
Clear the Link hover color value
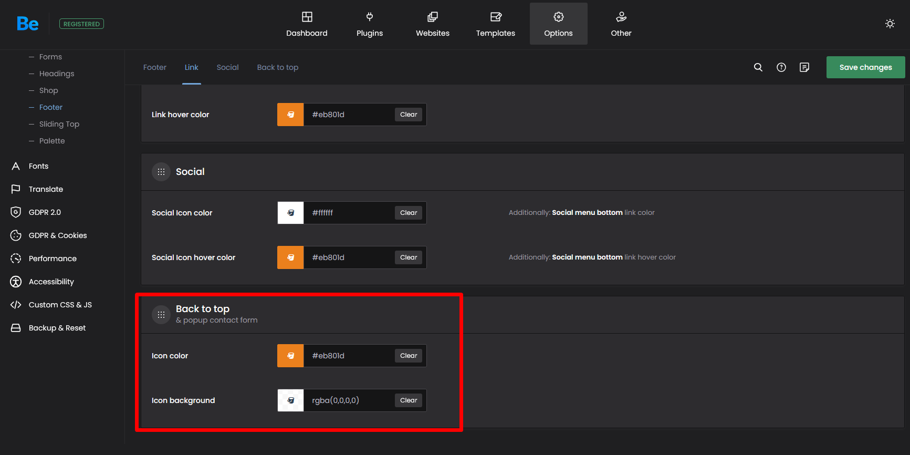click(x=408, y=115)
